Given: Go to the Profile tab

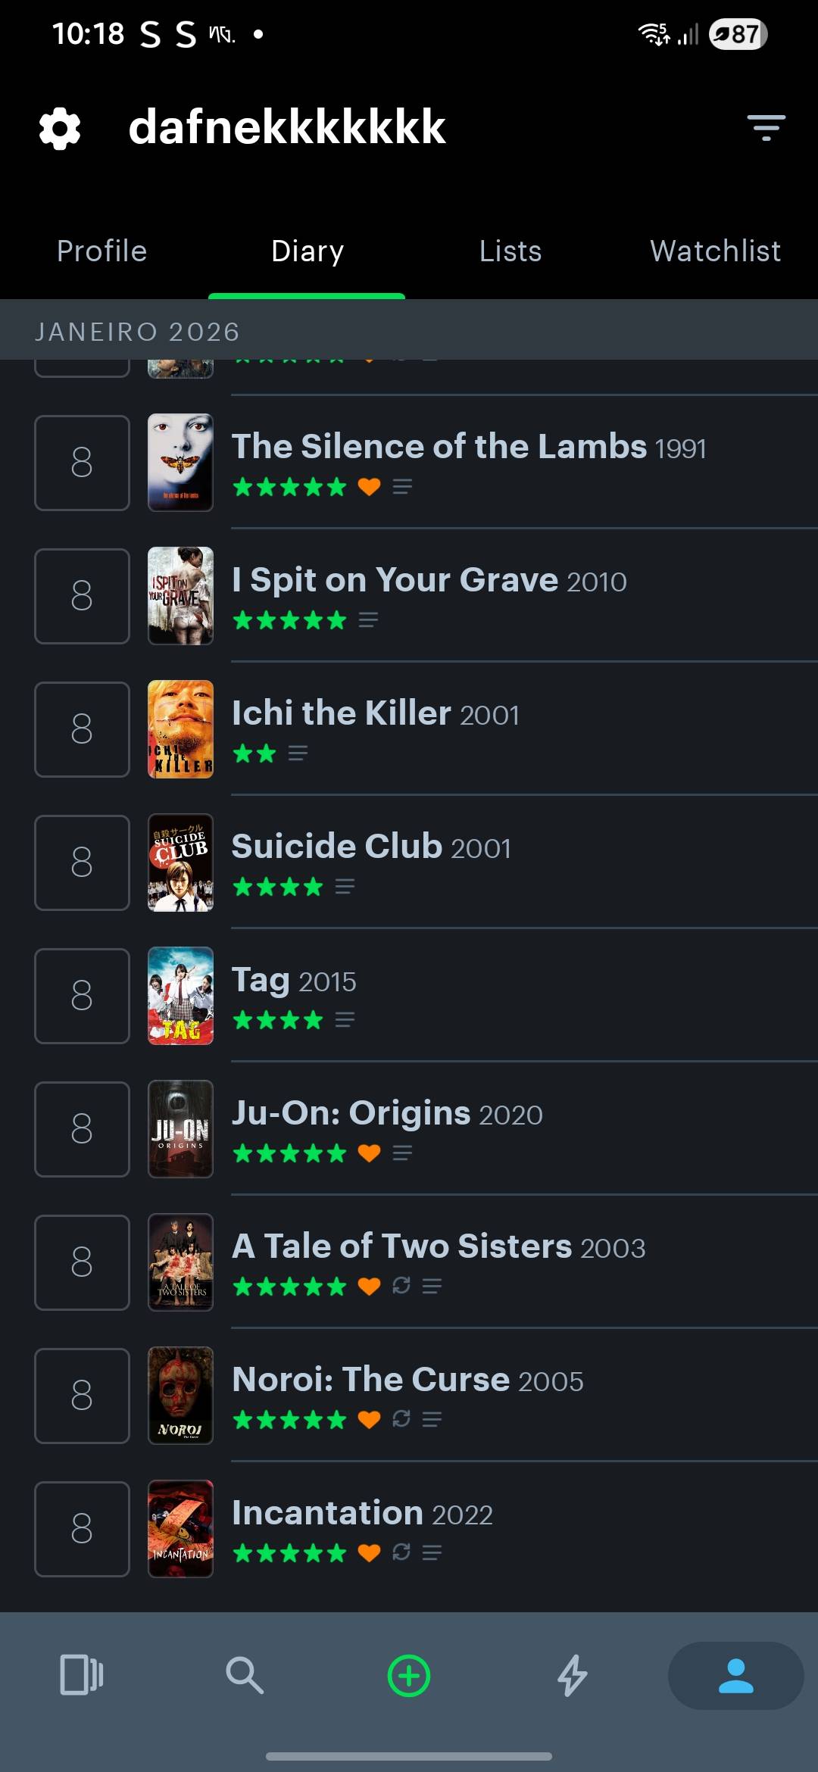Looking at the screenshot, I should point(102,251).
